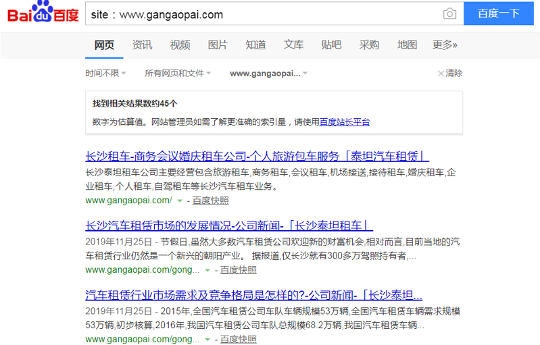Open the 图片 tab
This screenshot has width=540, height=345.
[x=218, y=45]
